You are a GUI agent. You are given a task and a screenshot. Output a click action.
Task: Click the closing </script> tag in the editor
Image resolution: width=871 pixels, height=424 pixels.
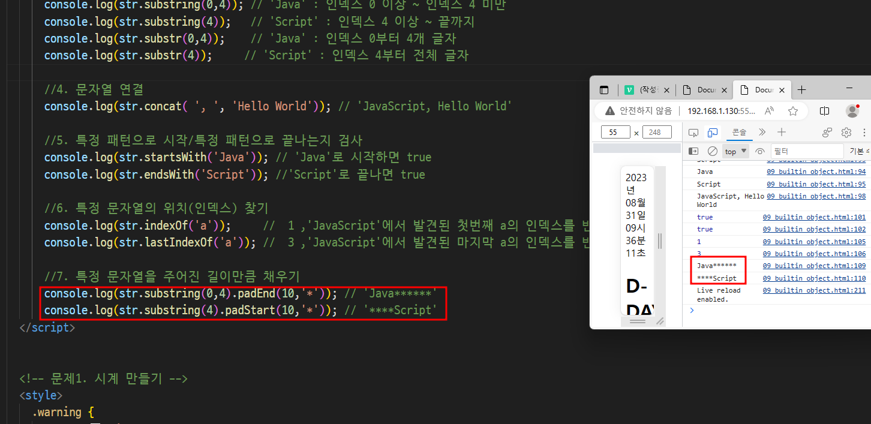pos(47,328)
